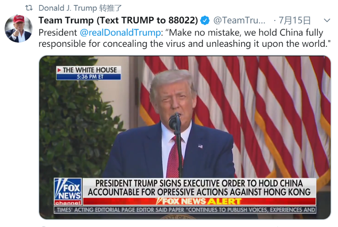The image size is (338, 227).
Task: Click the Fox News channel logo in the video
Action: 68,191
